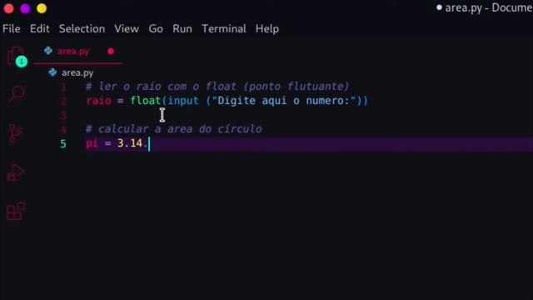Screen dimensions: 533x300
Task: Click the 'area.py - Docume' window title text
Action: coord(489,7)
